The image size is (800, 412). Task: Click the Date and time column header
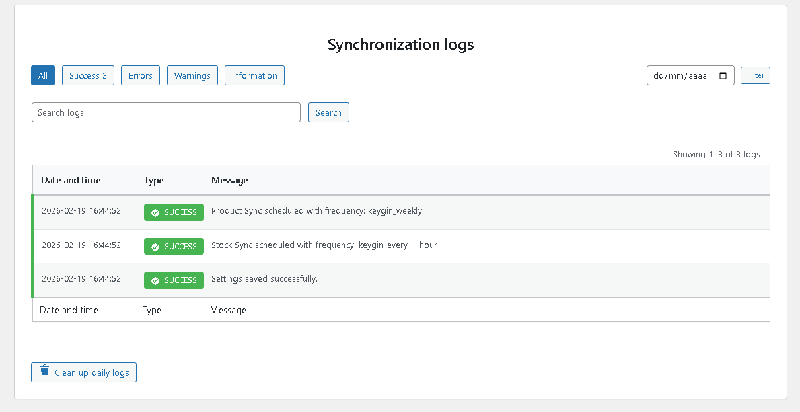click(x=71, y=180)
